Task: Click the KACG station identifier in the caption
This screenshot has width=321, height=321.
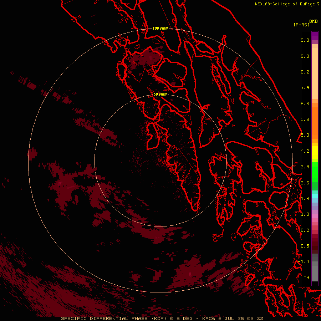Action: 209,319
